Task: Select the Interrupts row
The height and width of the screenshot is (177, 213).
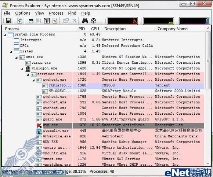Action: [x=103, y=40]
